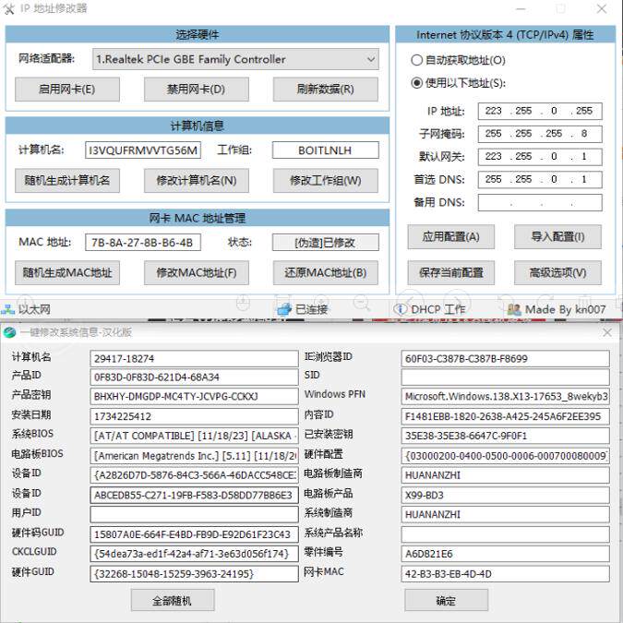Click the 系统制造商 HUANANZHI field
Screen dimensions: 623x623
tap(506, 514)
